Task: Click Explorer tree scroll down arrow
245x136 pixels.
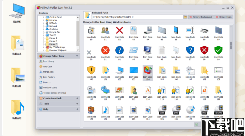Action: [78, 50]
